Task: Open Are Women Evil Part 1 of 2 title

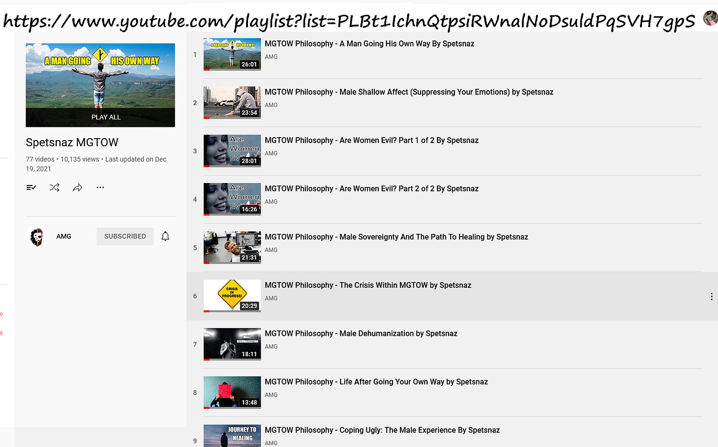Action: (371, 140)
